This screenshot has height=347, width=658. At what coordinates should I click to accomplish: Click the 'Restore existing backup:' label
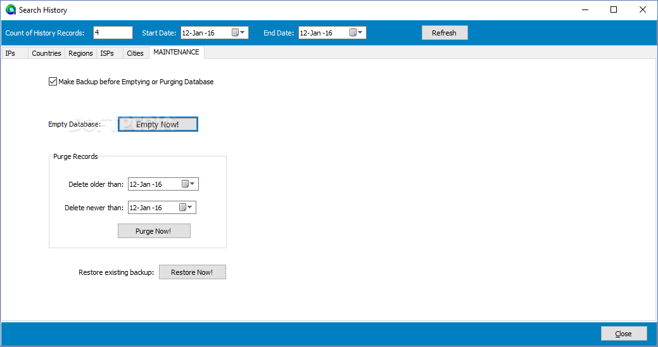117,272
